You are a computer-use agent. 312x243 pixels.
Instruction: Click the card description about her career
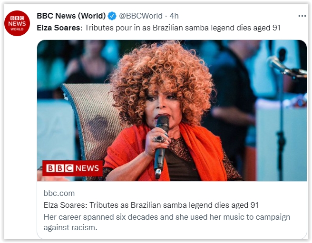[166, 217]
